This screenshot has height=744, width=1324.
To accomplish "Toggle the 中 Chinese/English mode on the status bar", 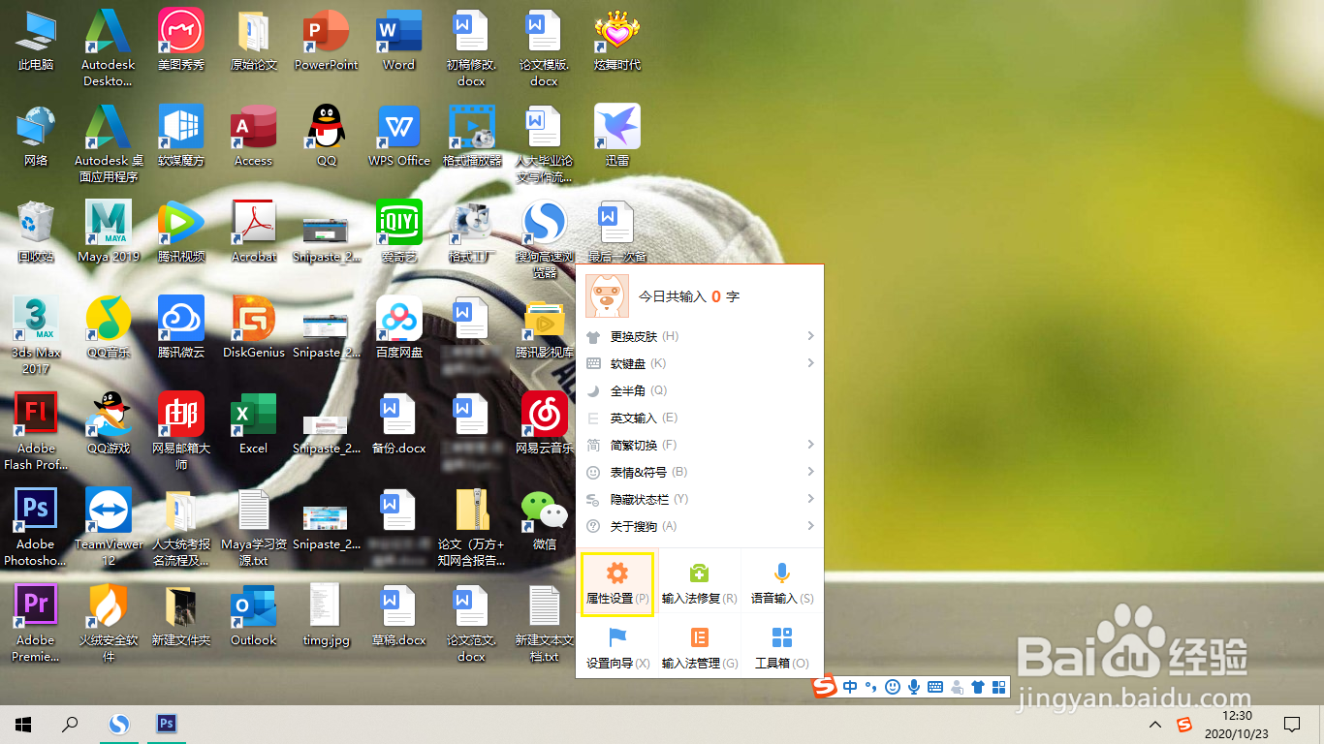I will coord(850,687).
